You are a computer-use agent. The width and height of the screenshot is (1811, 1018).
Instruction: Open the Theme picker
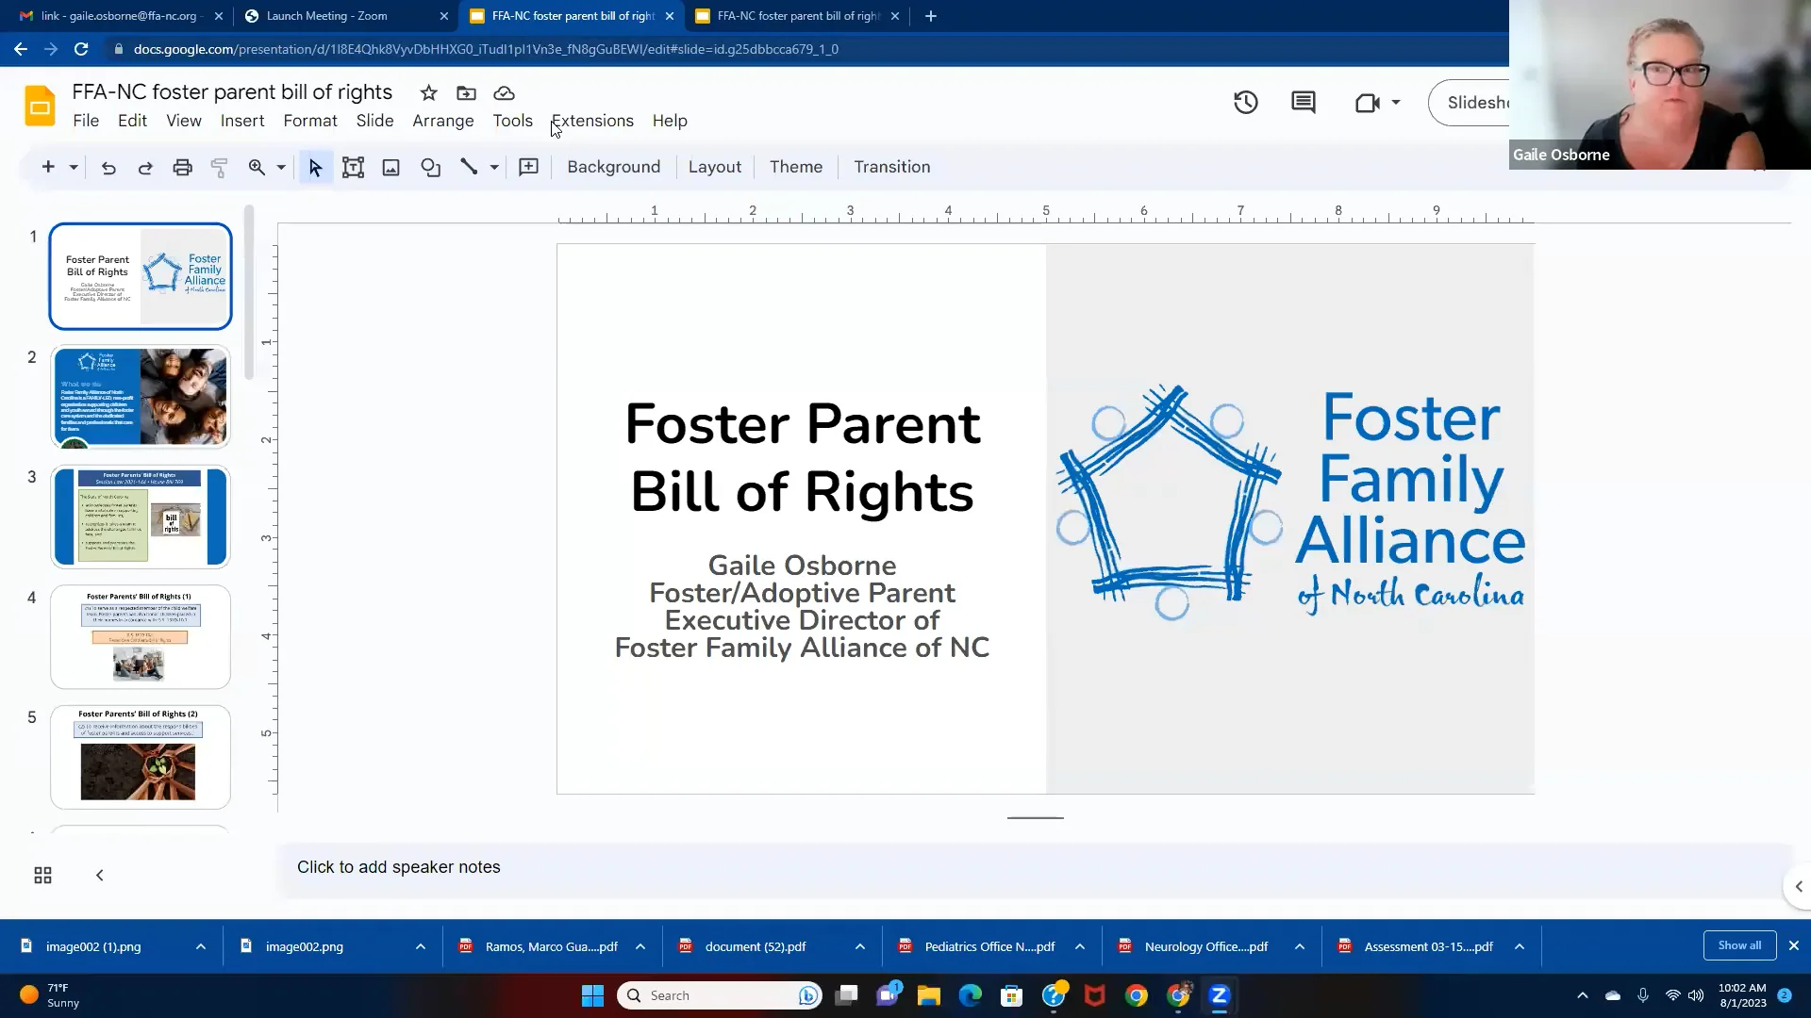pos(795,167)
